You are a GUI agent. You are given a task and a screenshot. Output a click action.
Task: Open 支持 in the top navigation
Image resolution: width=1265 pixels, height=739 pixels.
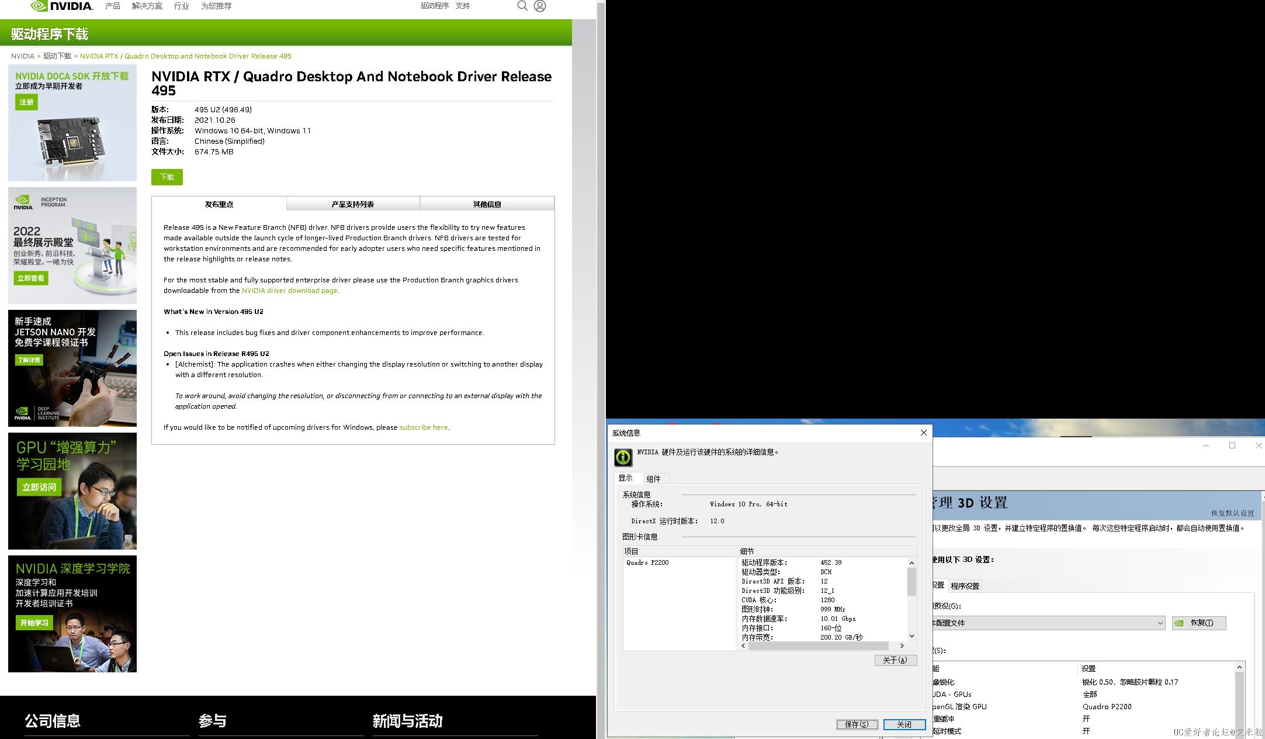[463, 6]
